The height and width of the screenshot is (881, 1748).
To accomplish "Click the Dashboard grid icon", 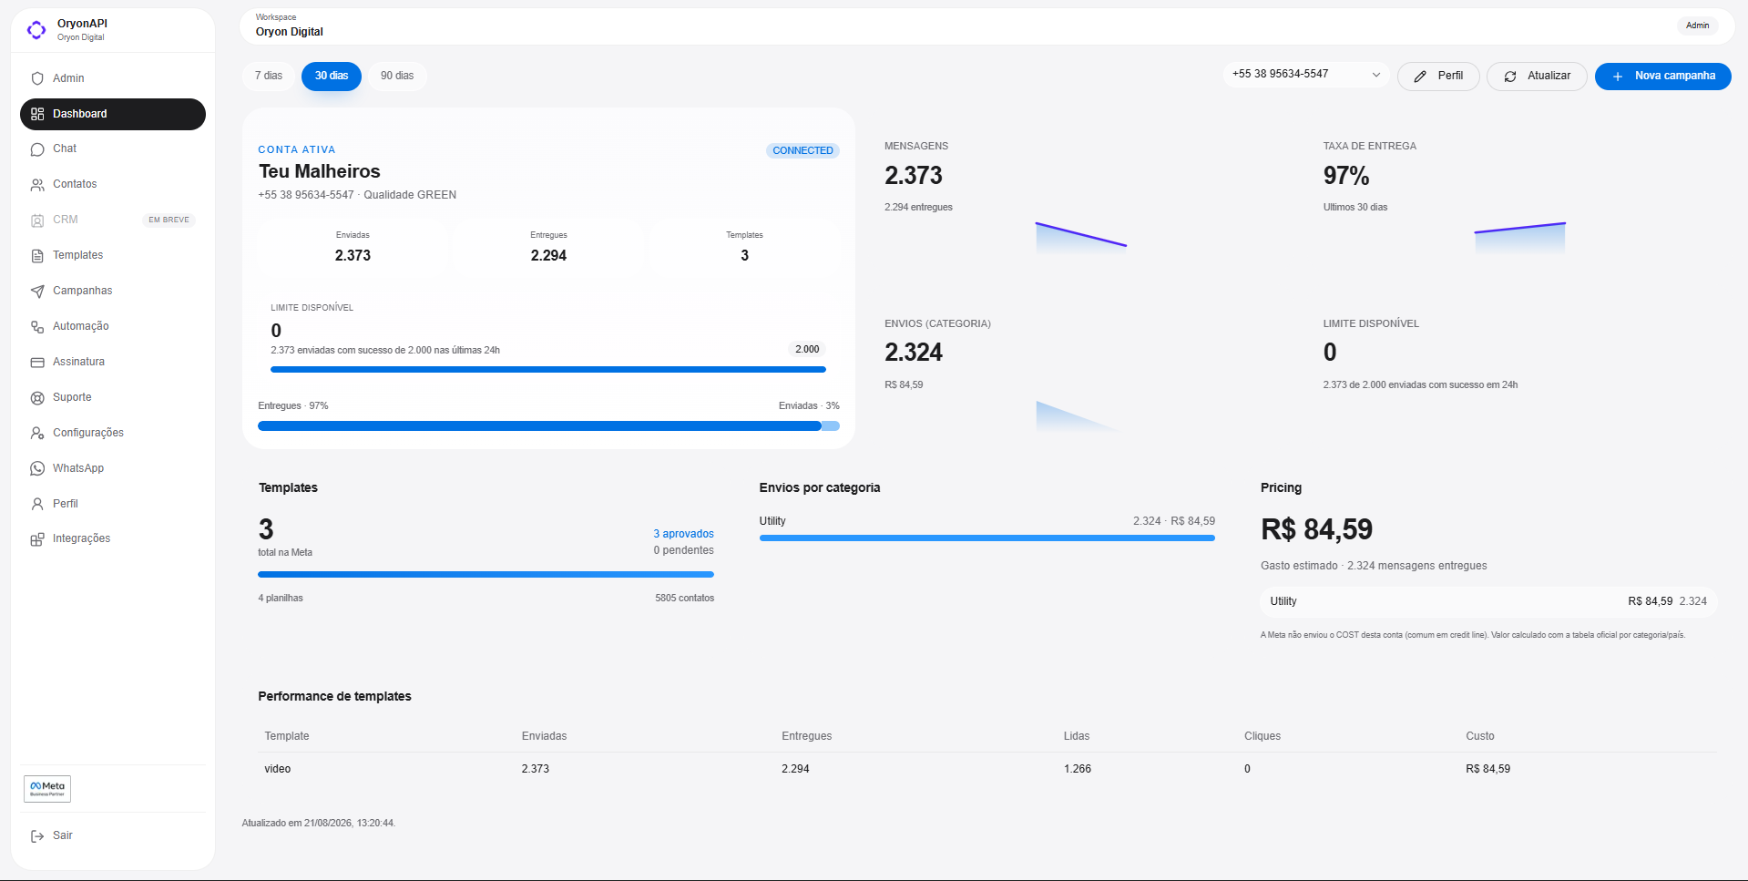I will (37, 114).
